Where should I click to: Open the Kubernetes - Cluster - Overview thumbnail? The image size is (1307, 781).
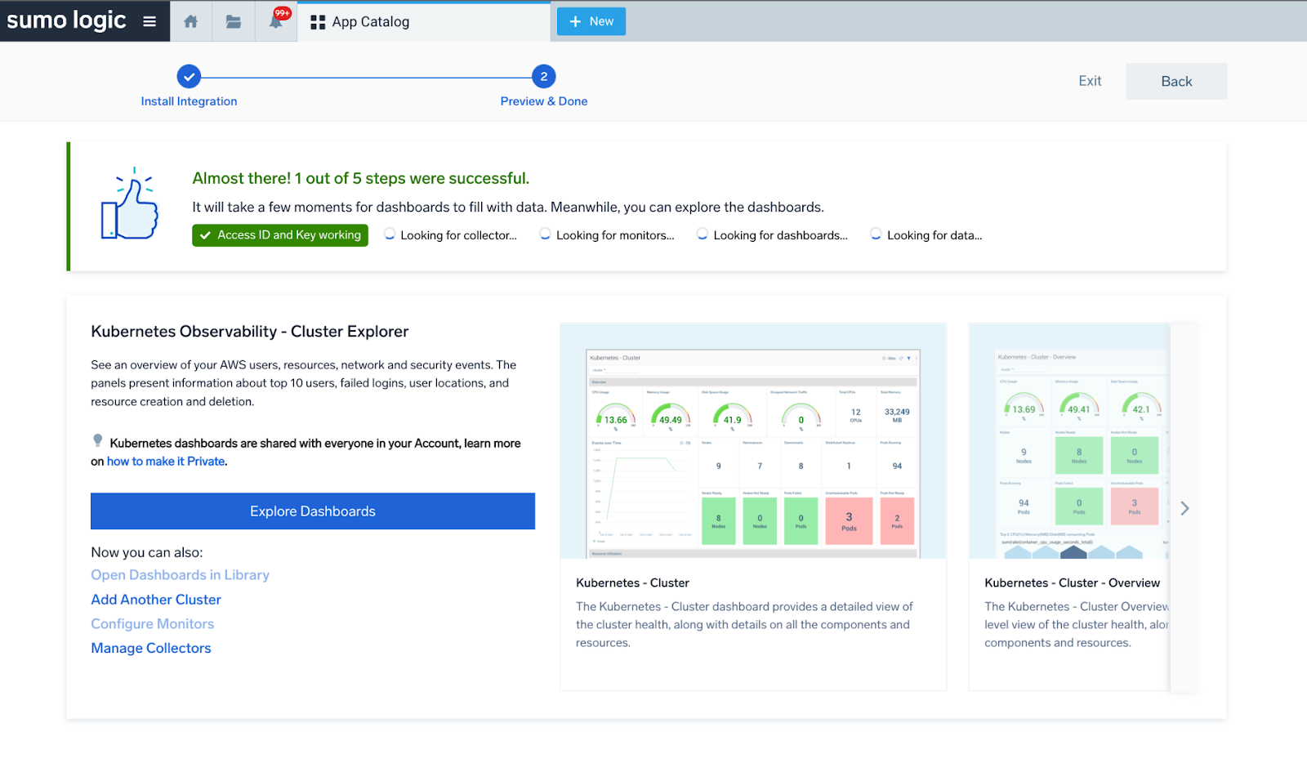coord(1069,441)
